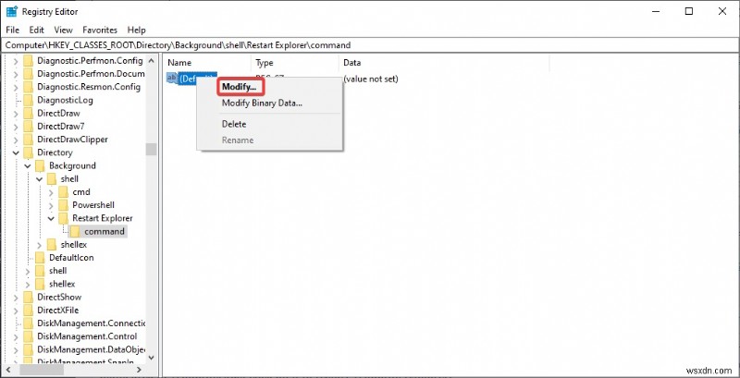Screen dimensions: 740x378
Task: Click the DiskManagement.Control folder icon
Action: coord(29,336)
